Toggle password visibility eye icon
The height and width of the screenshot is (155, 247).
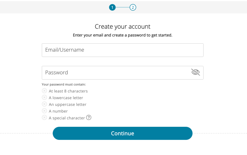point(195,73)
